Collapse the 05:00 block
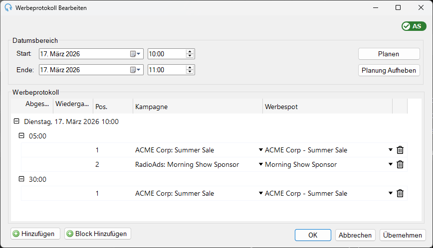 (21, 135)
